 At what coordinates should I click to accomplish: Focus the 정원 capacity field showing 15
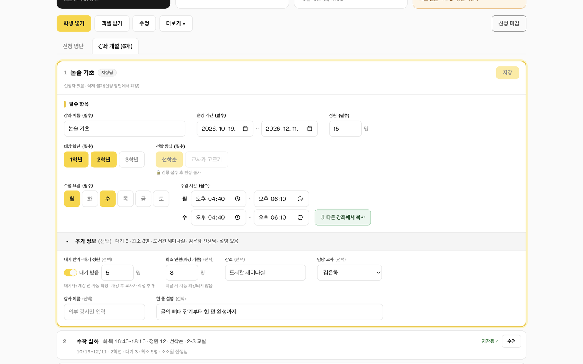(345, 129)
